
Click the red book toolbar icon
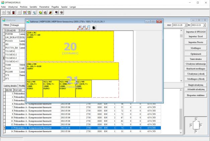[x=14, y=12]
